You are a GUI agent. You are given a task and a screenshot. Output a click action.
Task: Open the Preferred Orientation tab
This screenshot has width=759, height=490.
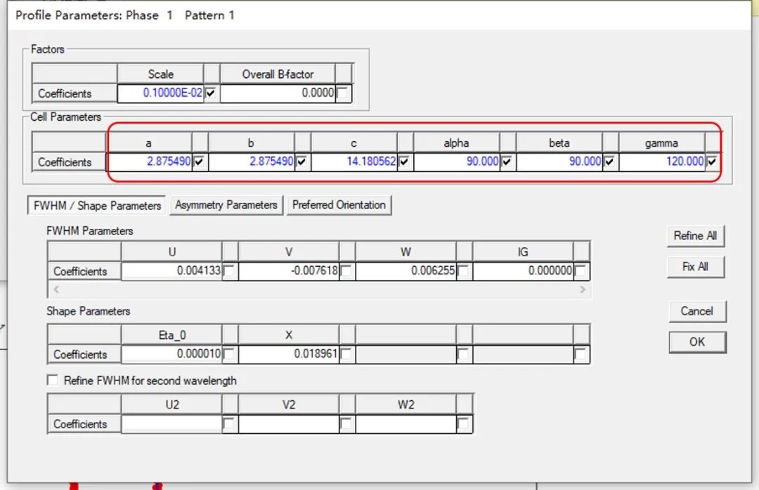point(339,205)
